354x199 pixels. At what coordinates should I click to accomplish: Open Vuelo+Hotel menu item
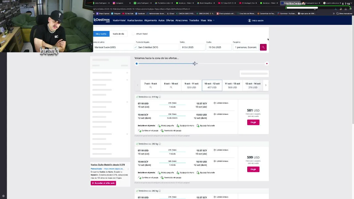tap(119, 20)
